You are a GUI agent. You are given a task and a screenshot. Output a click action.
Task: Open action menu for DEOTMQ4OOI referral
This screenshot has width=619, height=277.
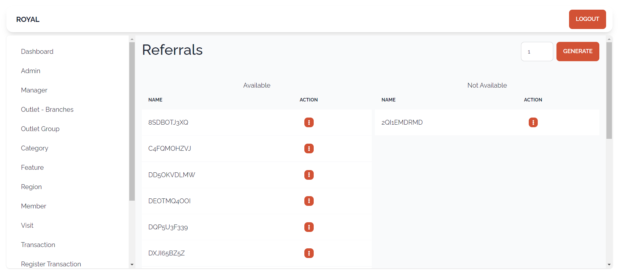point(309,201)
